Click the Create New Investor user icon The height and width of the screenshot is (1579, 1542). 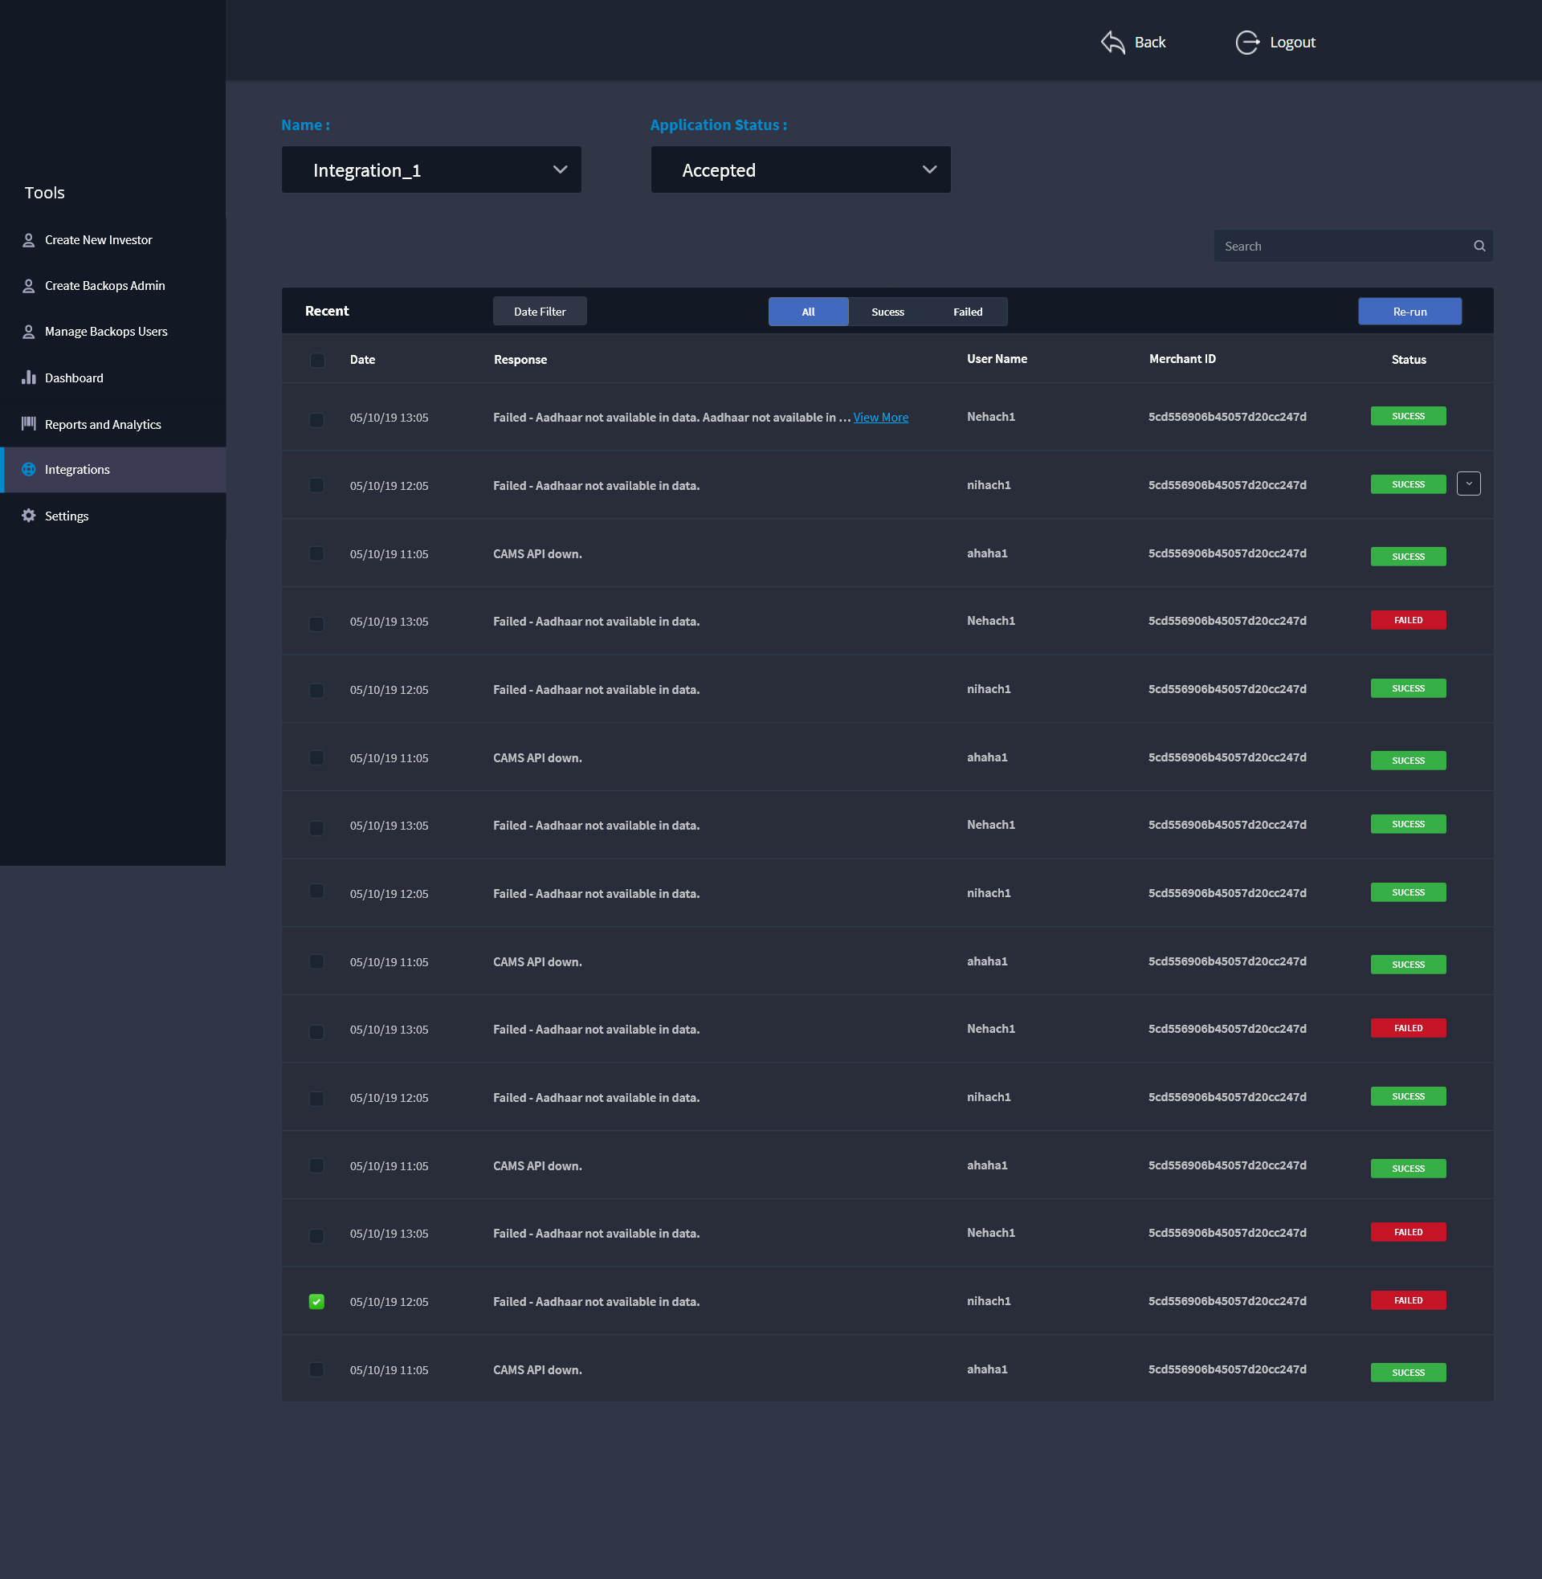click(28, 239)
